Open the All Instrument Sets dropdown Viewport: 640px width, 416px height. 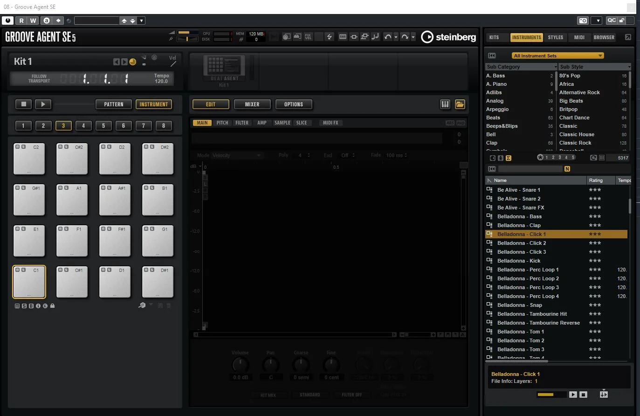pos(557,55)
